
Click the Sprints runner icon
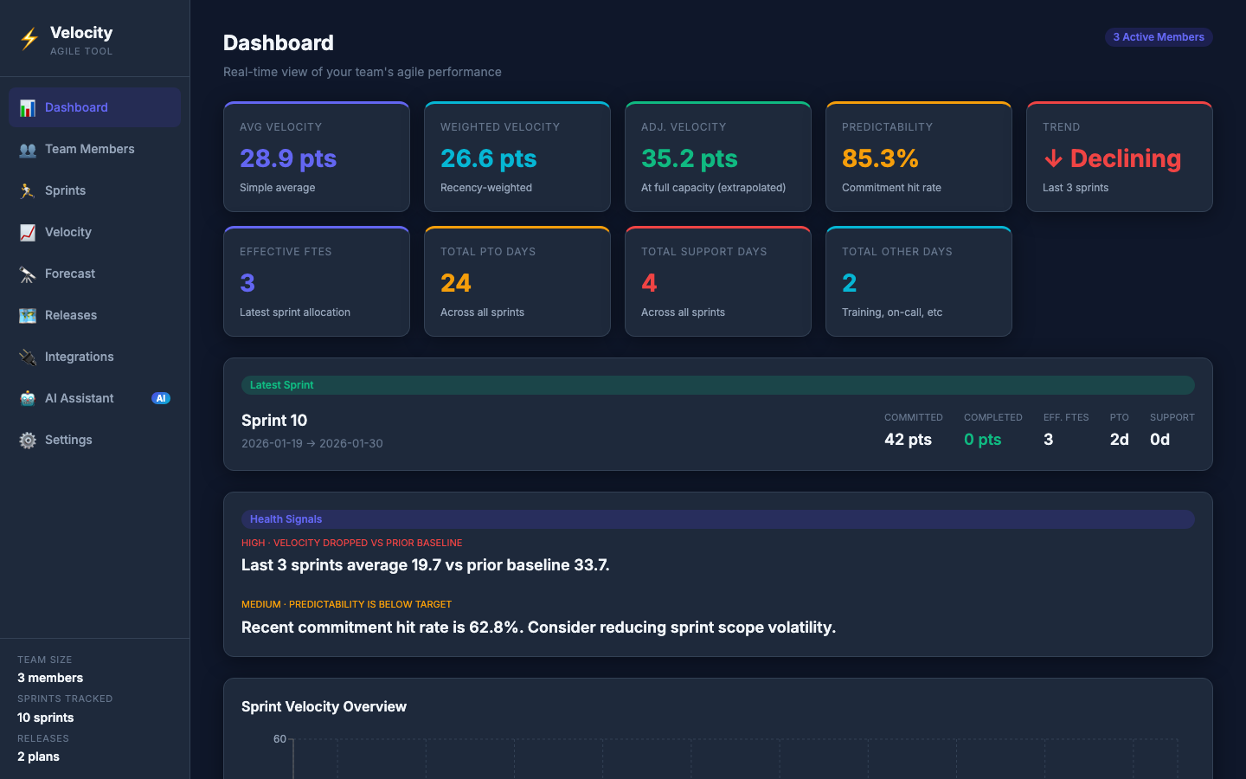28,191
